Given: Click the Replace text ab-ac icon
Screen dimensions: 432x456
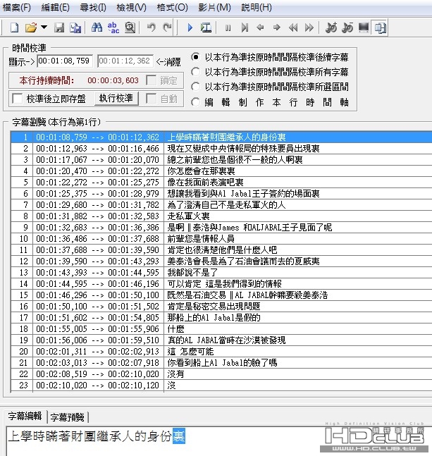Looking at the screenshot, I should point(113,27).
